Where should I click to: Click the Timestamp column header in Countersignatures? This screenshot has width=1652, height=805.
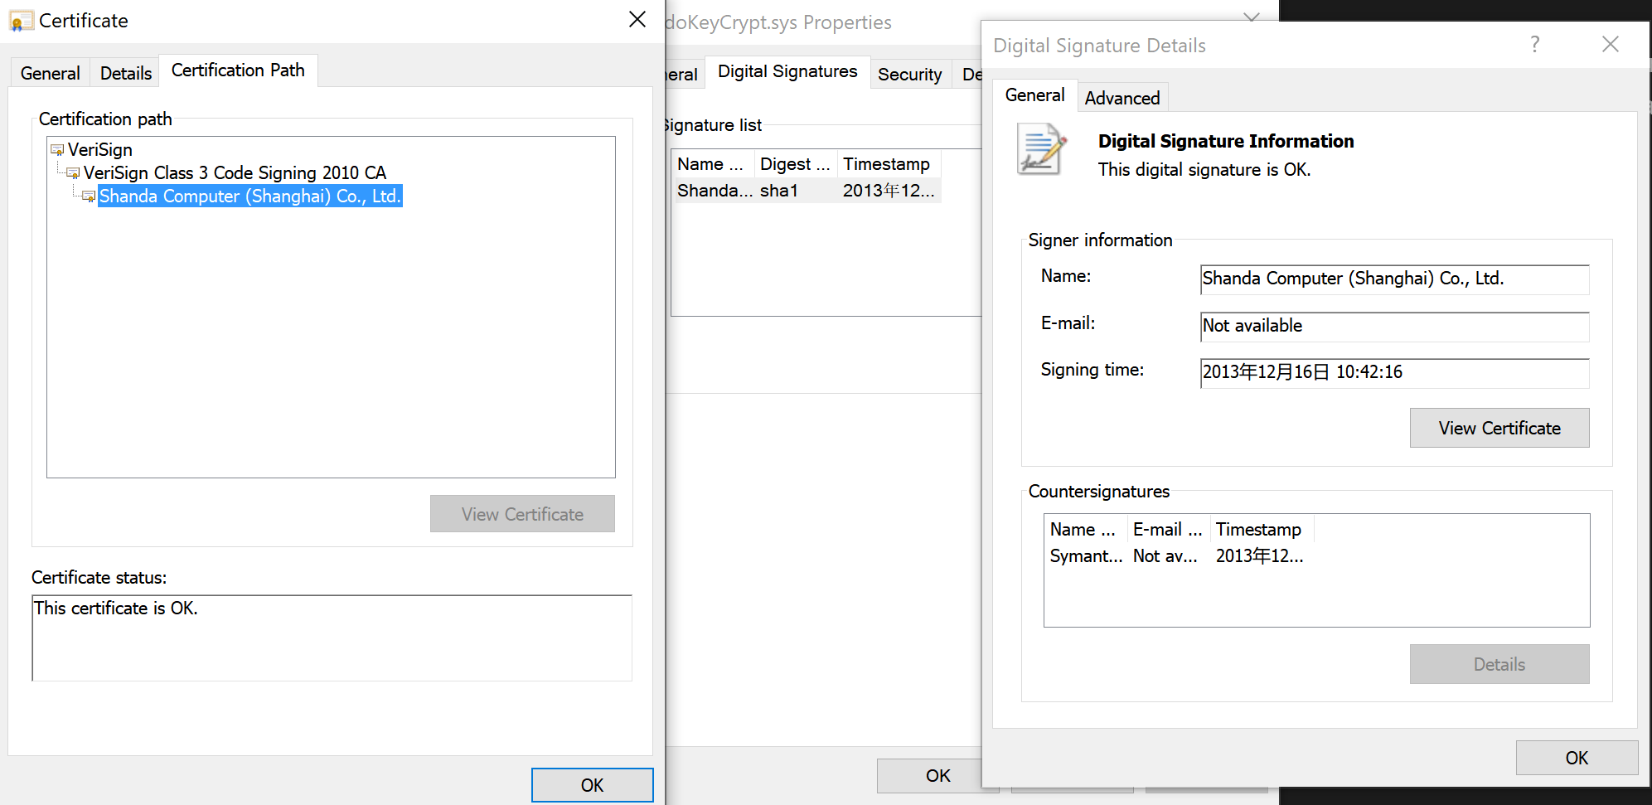tap(1262, 529)
